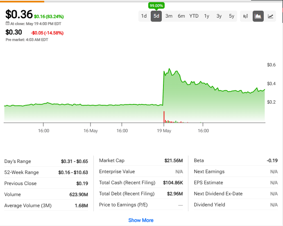Click the Market Cap value $21.56M

(174, 160)
